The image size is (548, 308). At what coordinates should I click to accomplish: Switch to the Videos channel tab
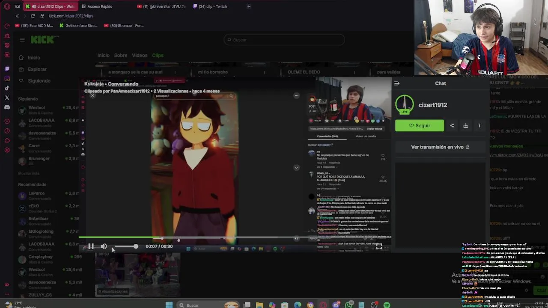point(140,55)
